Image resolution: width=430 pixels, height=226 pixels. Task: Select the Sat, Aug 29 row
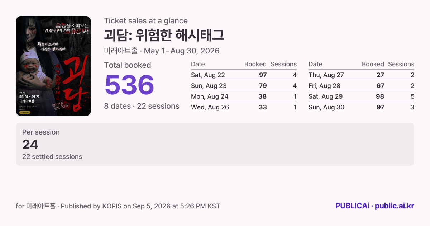click(361, 96)
